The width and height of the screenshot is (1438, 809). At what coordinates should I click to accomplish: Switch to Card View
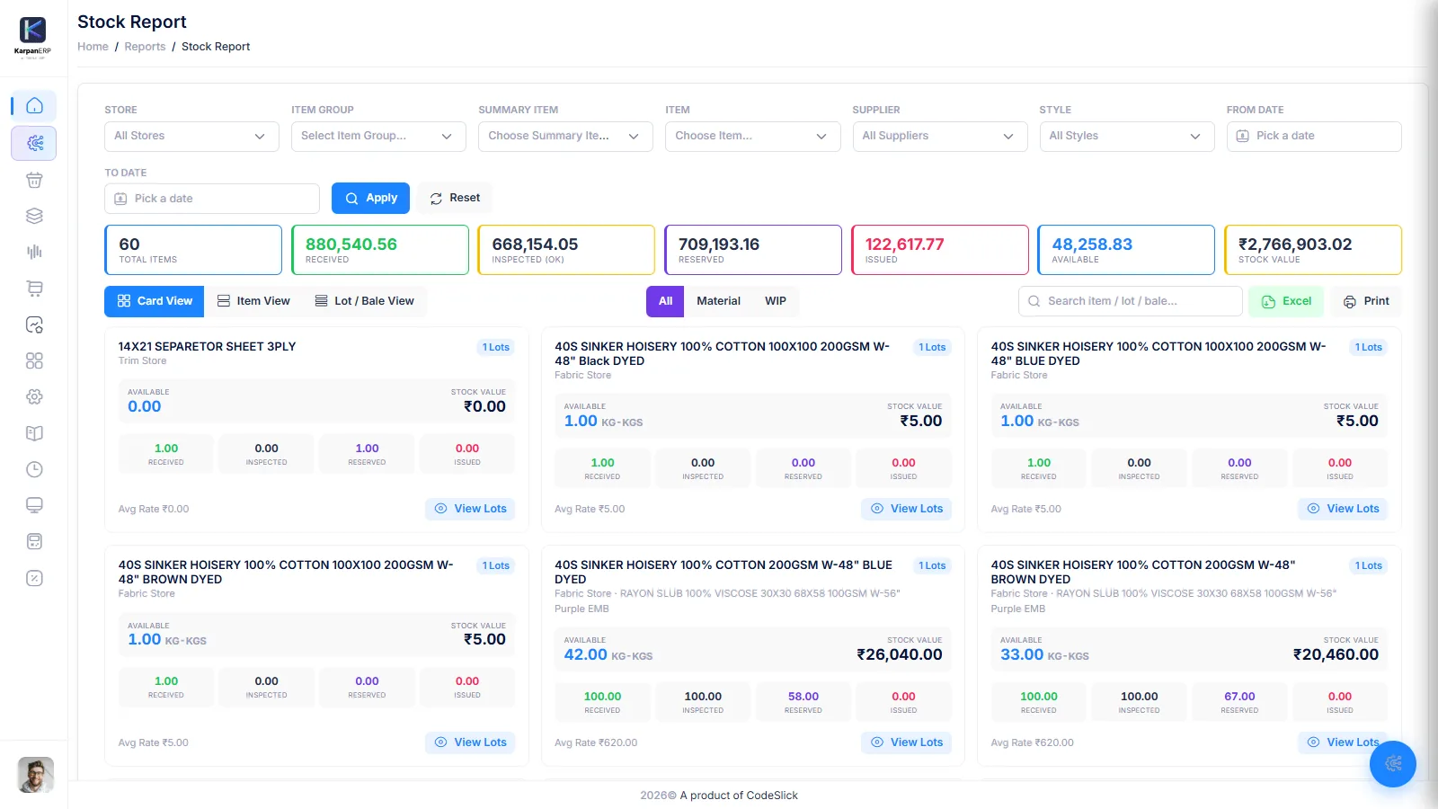click(x=155, y=301)
